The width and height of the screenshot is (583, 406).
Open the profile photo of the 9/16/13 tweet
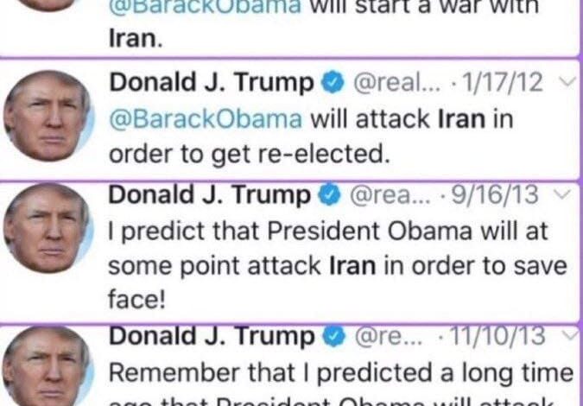pyautogui.click(x=48, y=227)
